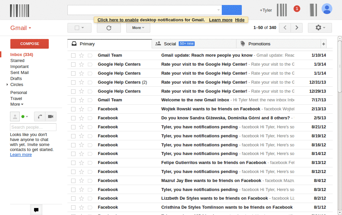Switch to the Social tab

[x=194, y=44]
